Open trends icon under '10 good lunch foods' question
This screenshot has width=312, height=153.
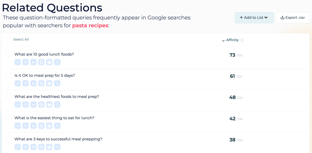[17, 62]
